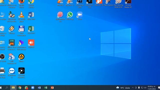The width and height of the screenshot is (160, 90).
Task: Open WhatsApp from the taskbar
Action: [26, 88]
